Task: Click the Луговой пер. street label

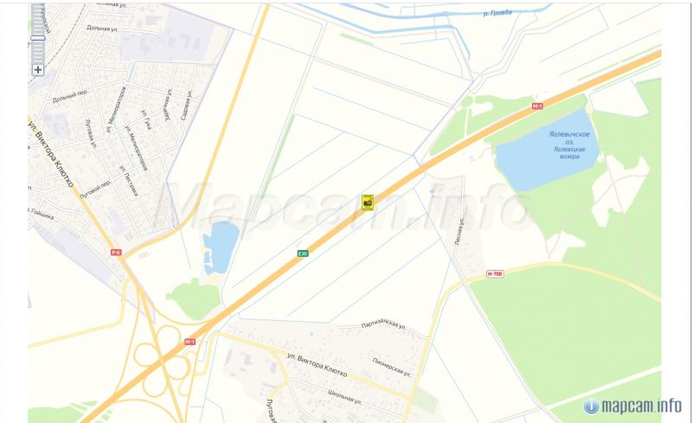Action: [96, 189]
